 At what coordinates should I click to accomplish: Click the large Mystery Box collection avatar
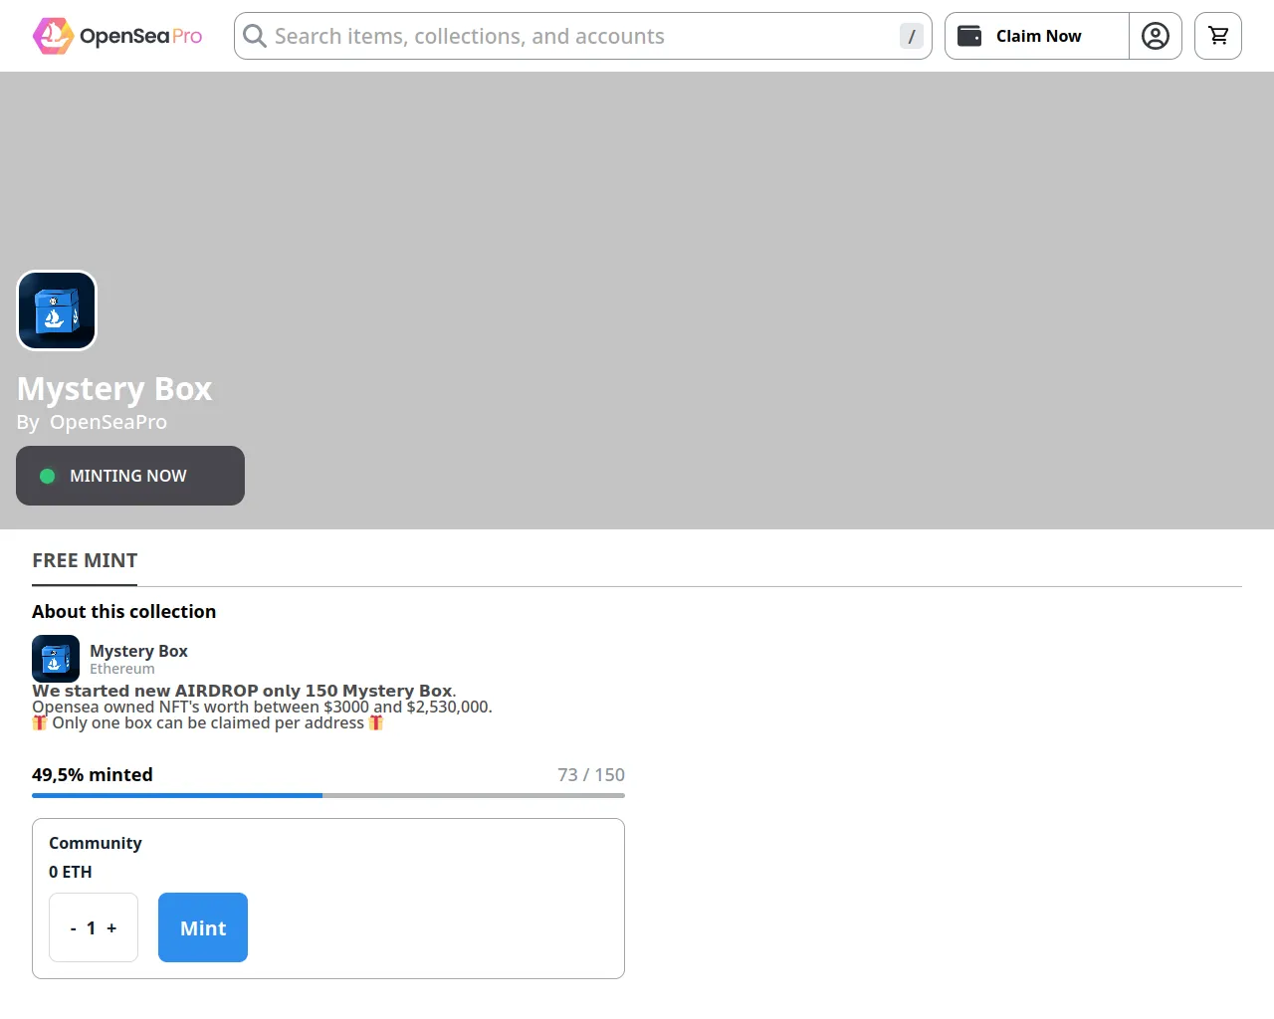click(x=57, y=310)
